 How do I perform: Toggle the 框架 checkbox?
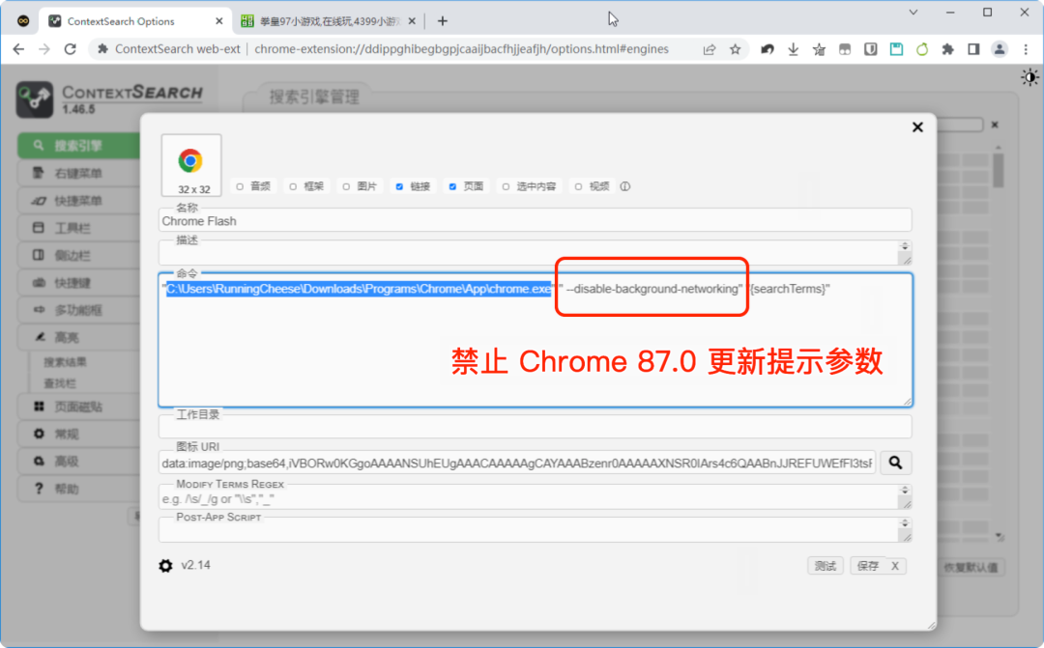click(x=293, y=186)
